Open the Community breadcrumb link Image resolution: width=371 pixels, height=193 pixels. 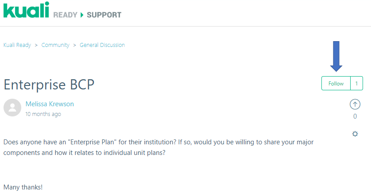(55, 45)
